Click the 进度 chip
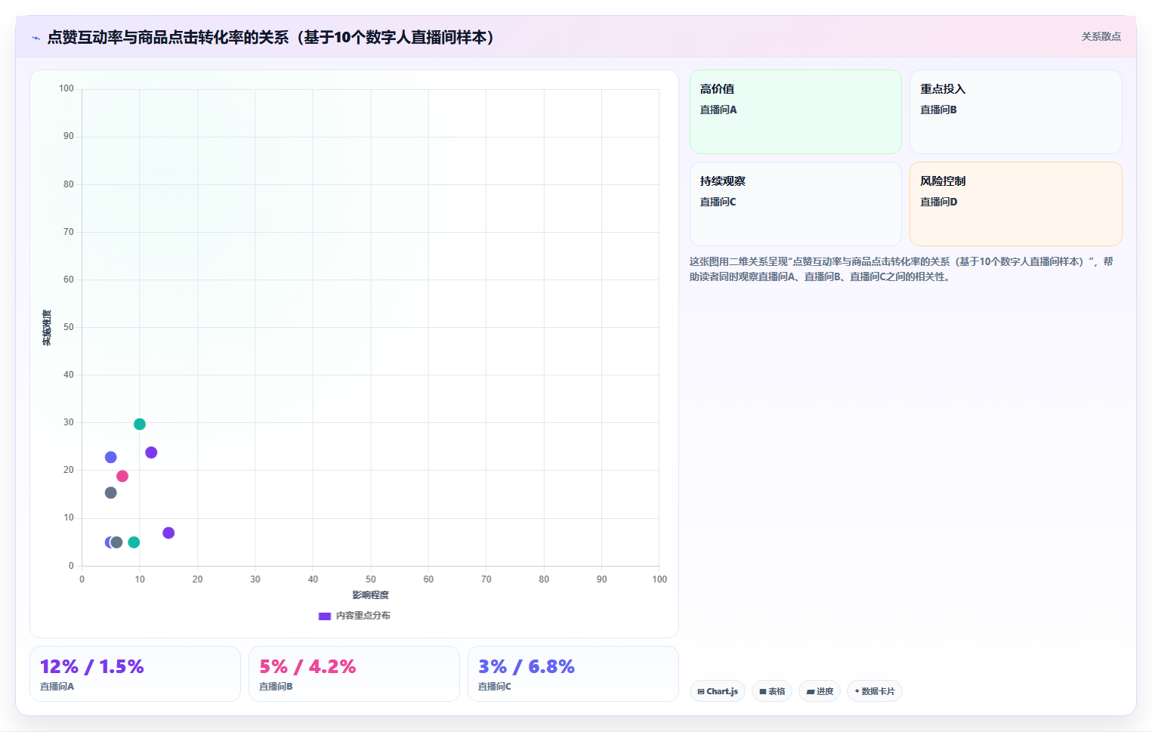 tap(820, 691)
